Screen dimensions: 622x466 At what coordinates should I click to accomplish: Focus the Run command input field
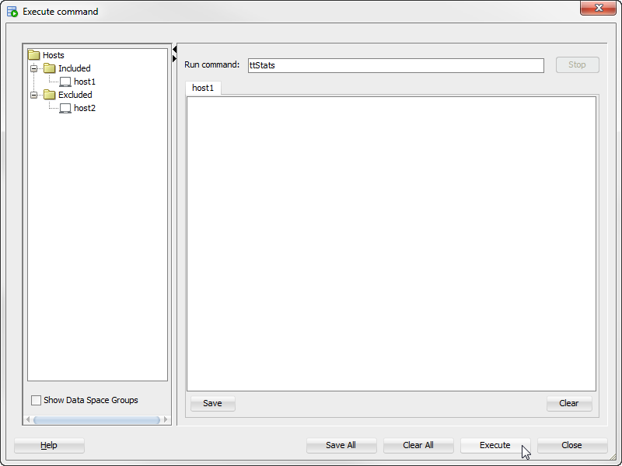coord(396,65)
